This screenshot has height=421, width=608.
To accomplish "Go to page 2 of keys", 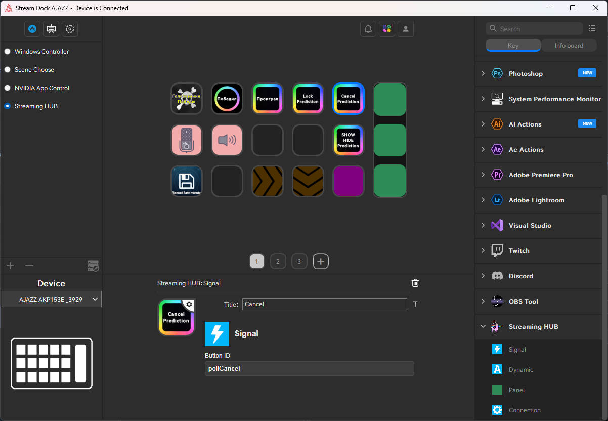I will click(278, 261).
